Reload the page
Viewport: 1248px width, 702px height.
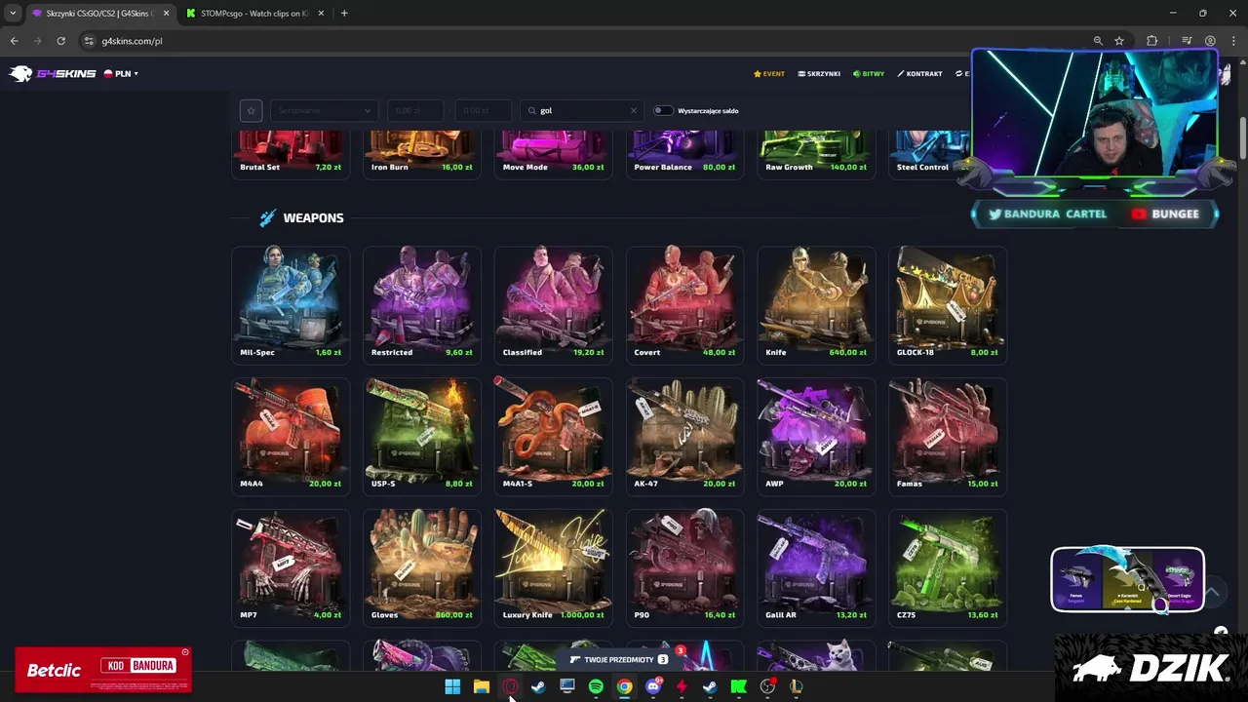click(x=60, y=41)
